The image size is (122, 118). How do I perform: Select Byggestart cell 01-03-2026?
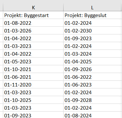tap(33, 31)
